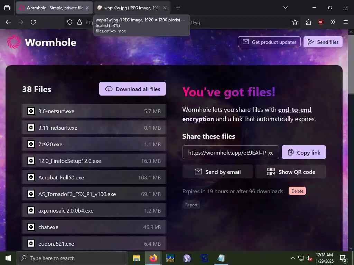Image resolution: width=354 pixels, height=265 pixels.
Task: Click the eudora521.exe file icon
Action: (31, 244)
